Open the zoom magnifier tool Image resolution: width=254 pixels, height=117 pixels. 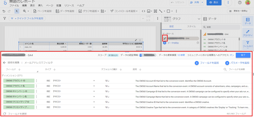point(25,11)
